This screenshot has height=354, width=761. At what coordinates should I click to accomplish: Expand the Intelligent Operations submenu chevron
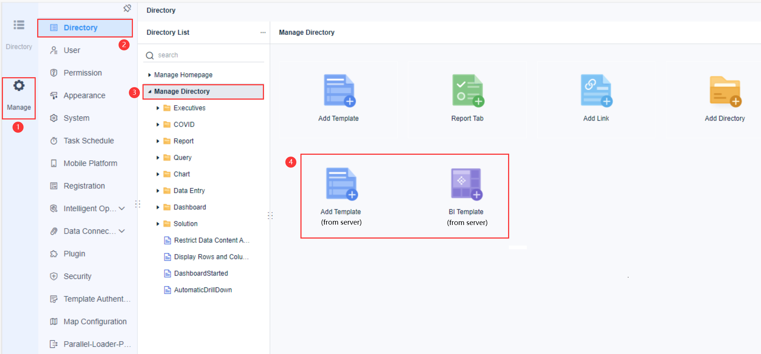coord(122,208)
